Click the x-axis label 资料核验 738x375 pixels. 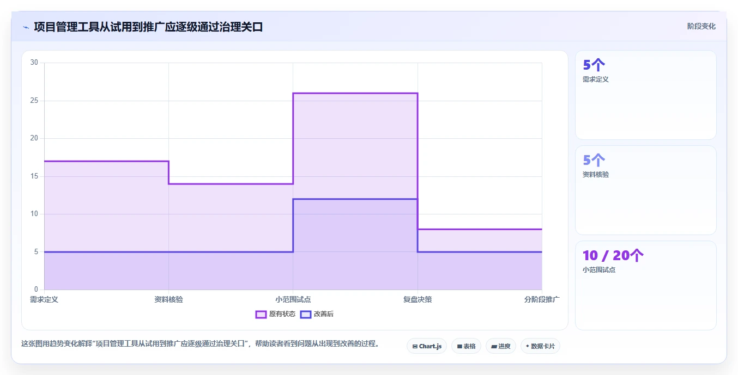[168, 299]
